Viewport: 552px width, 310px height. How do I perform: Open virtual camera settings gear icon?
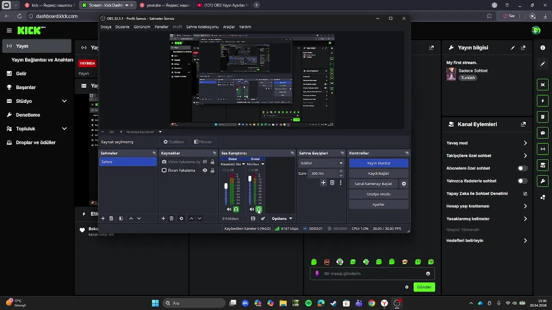[x=404, y=184]
